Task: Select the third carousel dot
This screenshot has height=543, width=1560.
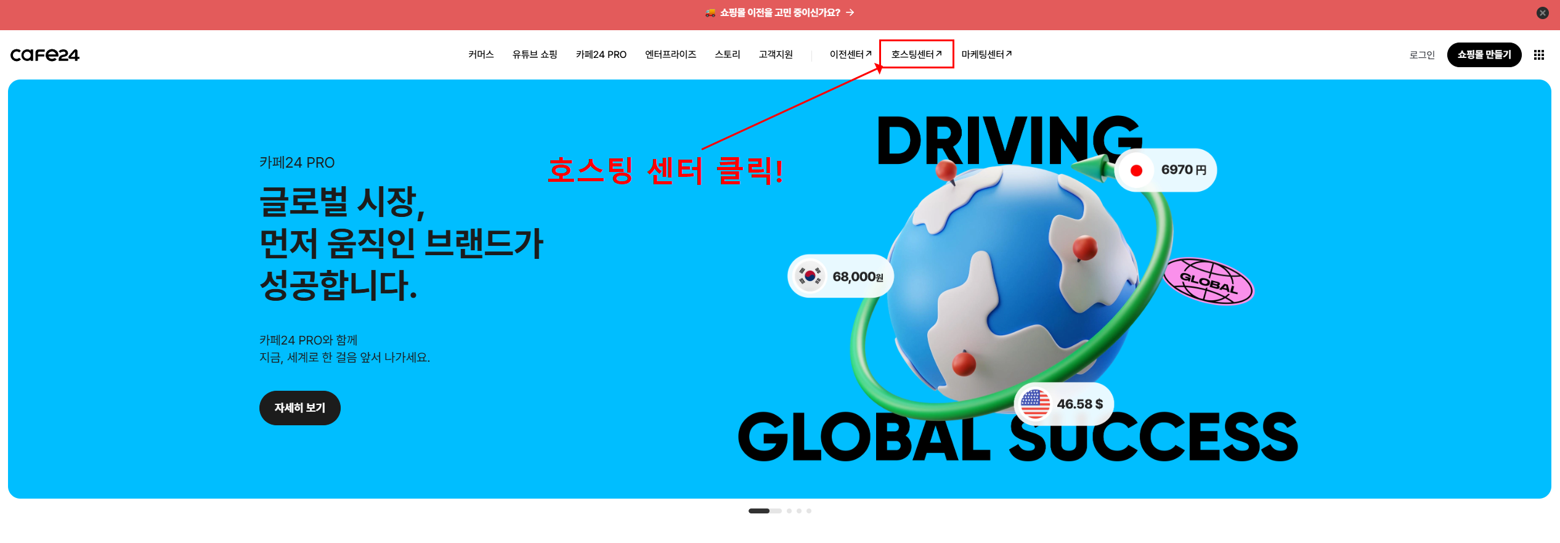Action: coord(799,511)
